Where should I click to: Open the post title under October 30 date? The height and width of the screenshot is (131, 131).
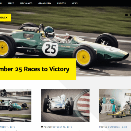pos(61,130)
